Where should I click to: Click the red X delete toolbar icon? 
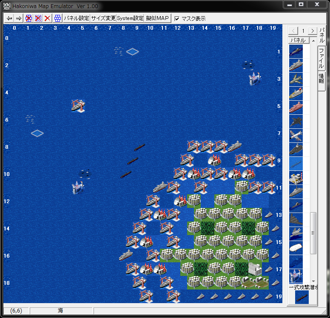[47, 19]
